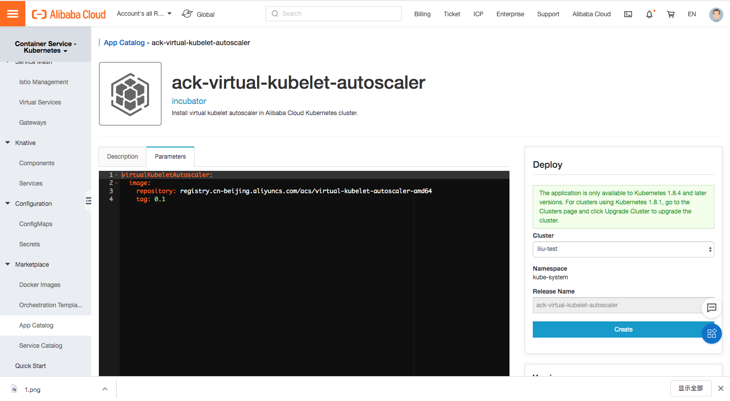Open Quick Start in sidebar
Viewport: 730px width, 401px height.
click(x=30, y=366)
